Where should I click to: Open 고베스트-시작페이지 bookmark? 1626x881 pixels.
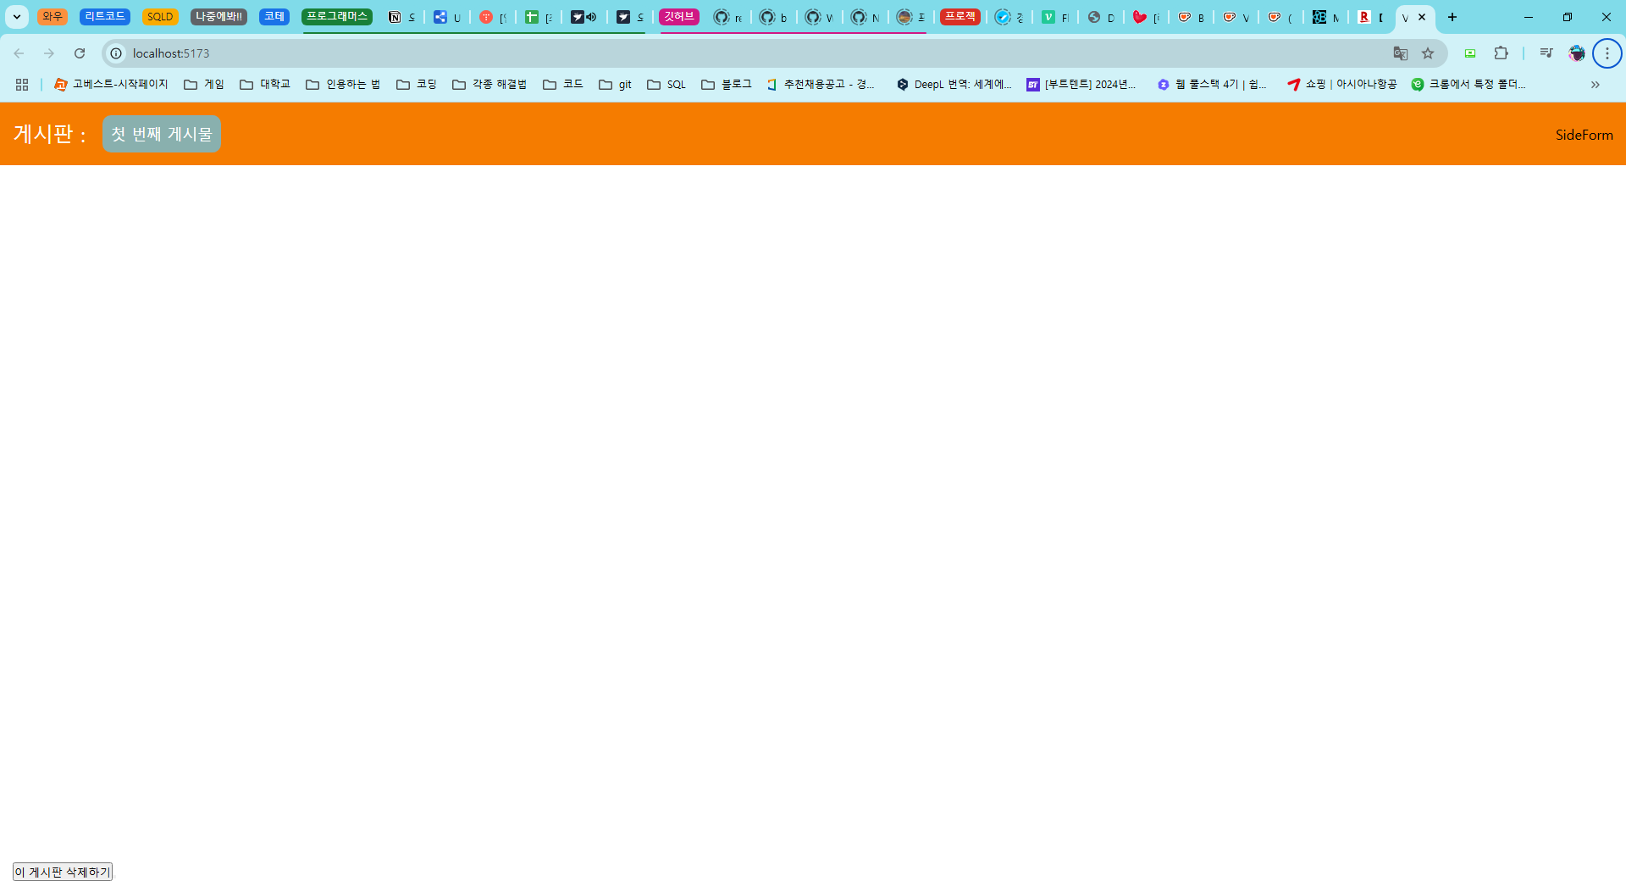click(111, 85)
